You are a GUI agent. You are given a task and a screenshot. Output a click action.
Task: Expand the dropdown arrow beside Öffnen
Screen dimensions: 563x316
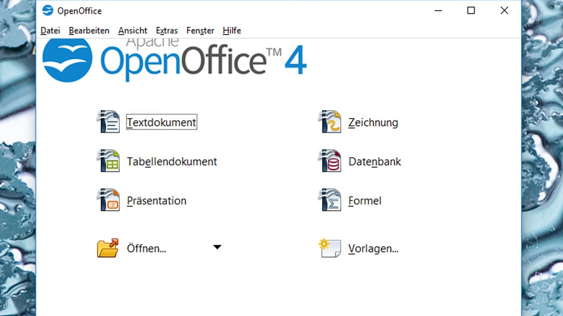coord(217,247)
